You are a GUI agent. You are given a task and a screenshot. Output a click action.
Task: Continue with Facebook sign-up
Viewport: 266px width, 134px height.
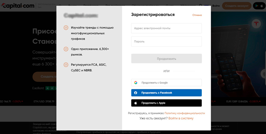click(x=167, y=93)
